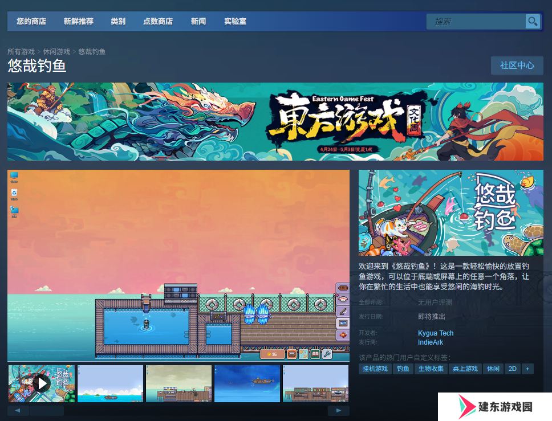Click the 所有游戏 breadcrumb link
This screenshot has width=552, height=421.
tap(21, 52)
